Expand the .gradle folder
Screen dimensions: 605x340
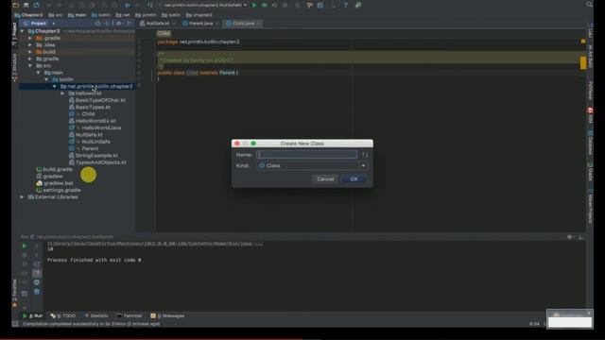(x=30, y=38)
